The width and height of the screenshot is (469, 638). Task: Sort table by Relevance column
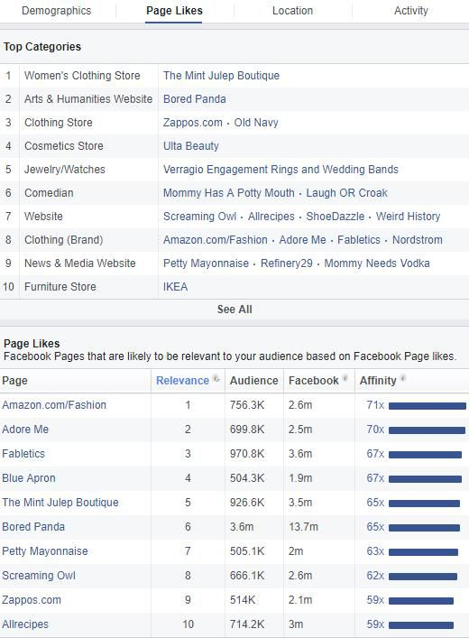(182, 381)
